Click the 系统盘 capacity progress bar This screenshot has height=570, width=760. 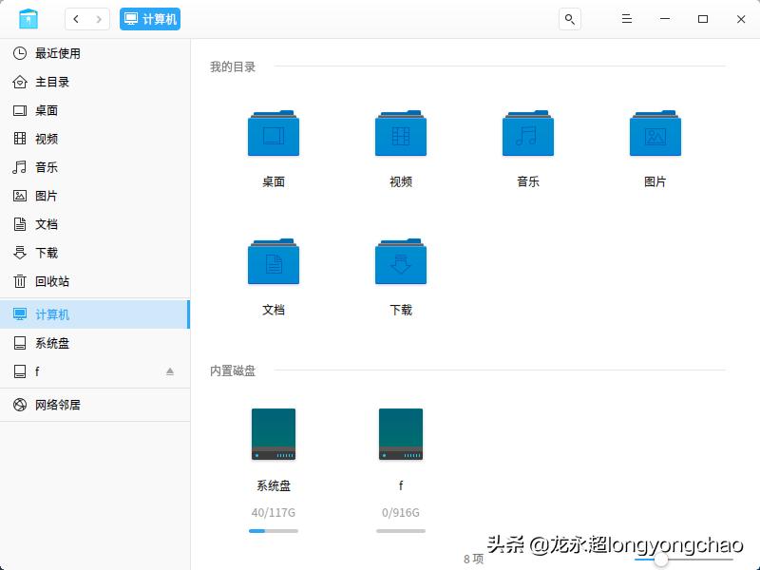pos(274,532)
